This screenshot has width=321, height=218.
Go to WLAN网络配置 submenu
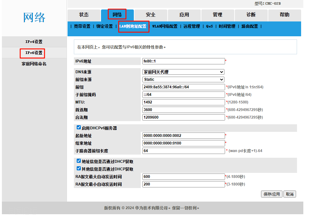coord(165,27)
